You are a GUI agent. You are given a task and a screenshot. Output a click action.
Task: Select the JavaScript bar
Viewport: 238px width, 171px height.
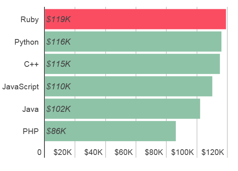128,86
